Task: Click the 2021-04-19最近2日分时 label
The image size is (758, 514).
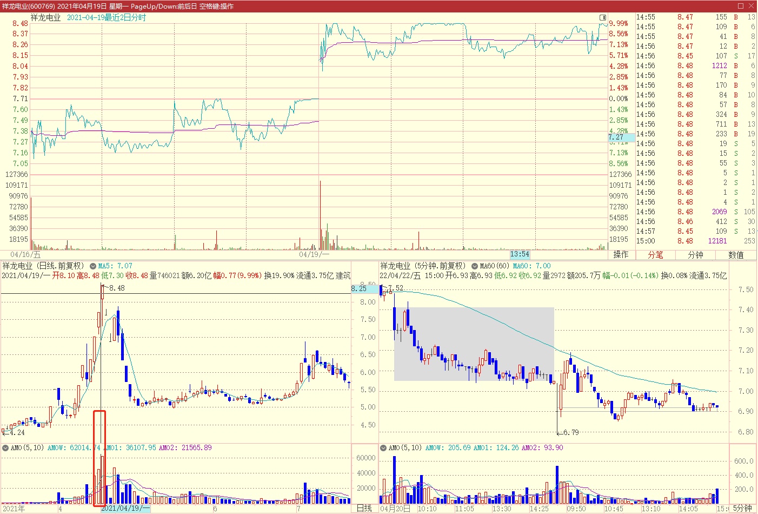Action: click(107, 17)
